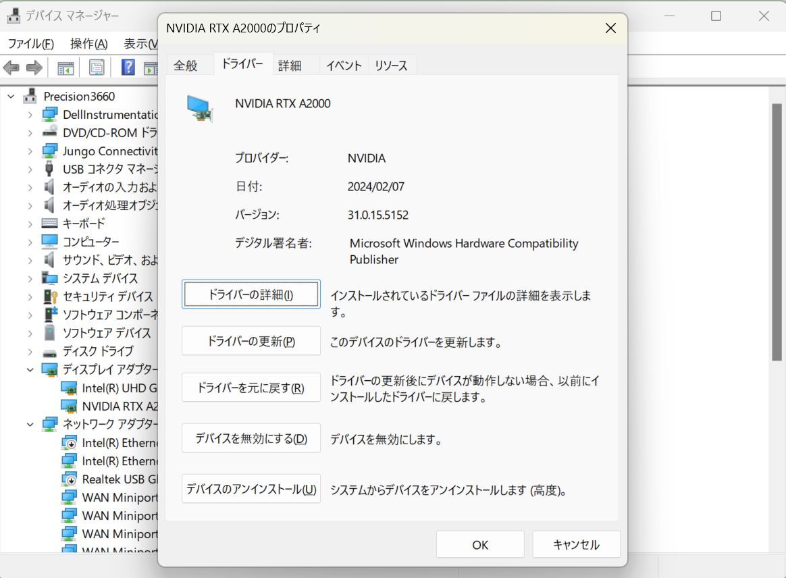Click the デバイスを無効にする(D) button

click(x=251, y=439)
